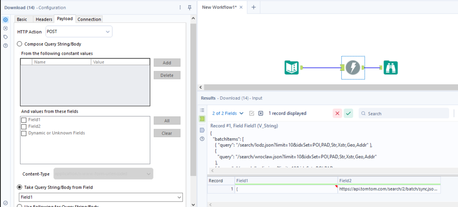Select the api.tomtom.com URL cell in Field2
This screenshot has width=458, height=207.
[389, 189]
